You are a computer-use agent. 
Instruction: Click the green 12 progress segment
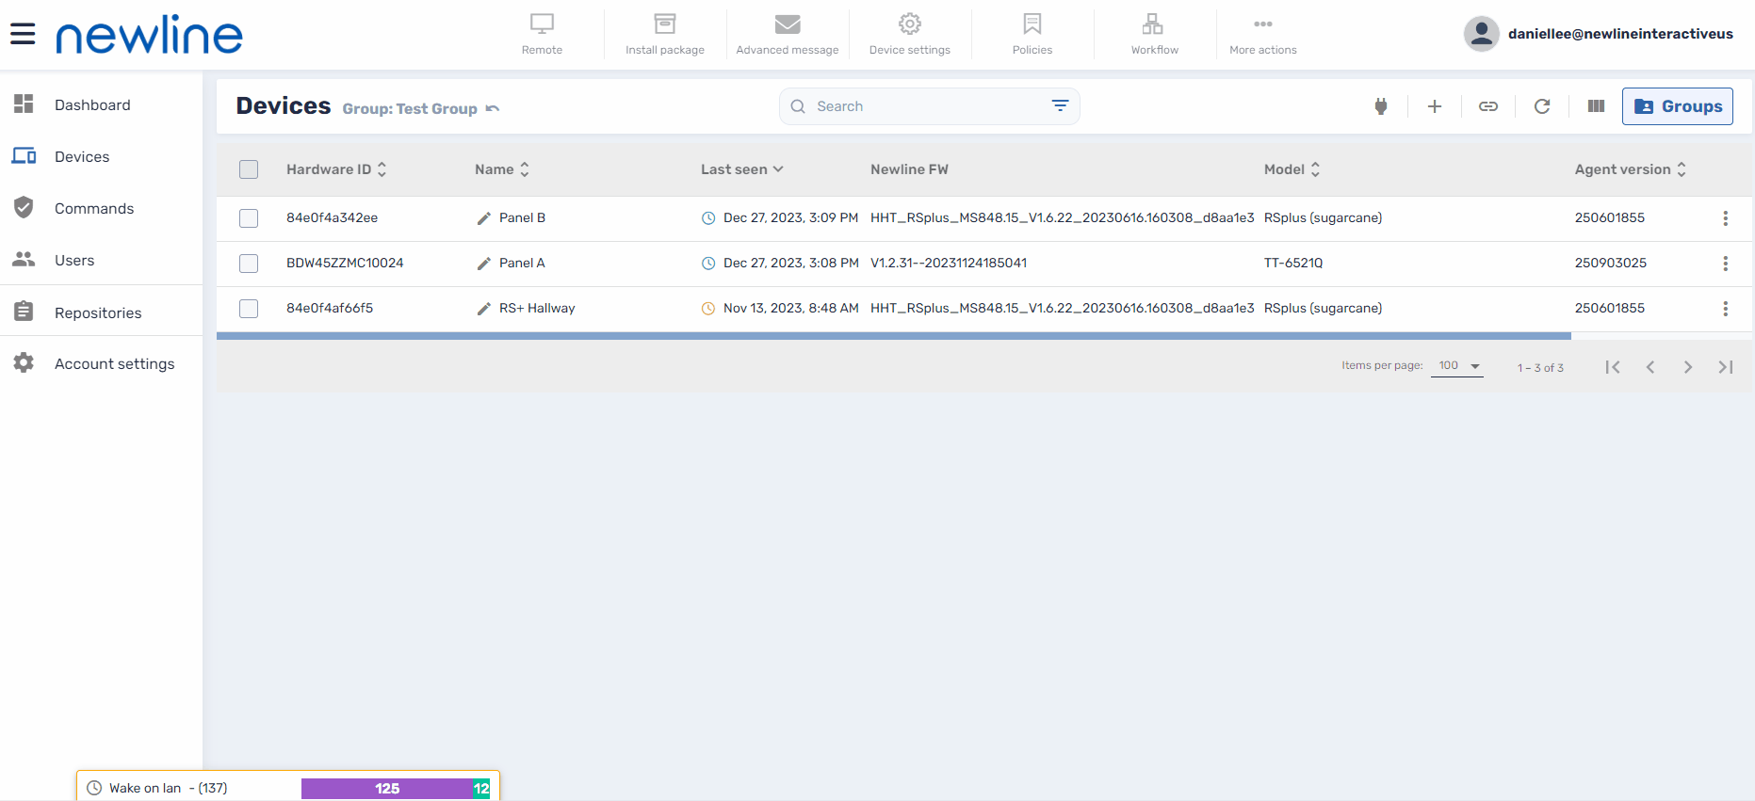tap(481, 789)
